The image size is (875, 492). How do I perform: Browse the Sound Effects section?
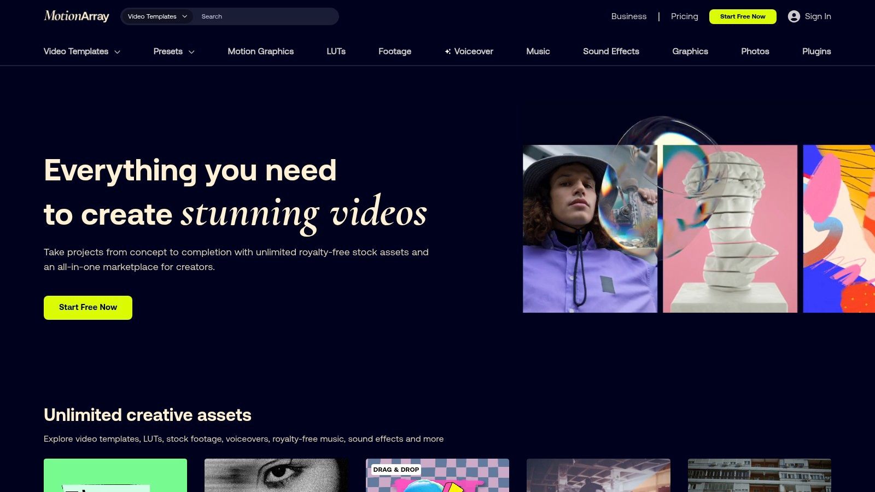[x=611, y=51]
